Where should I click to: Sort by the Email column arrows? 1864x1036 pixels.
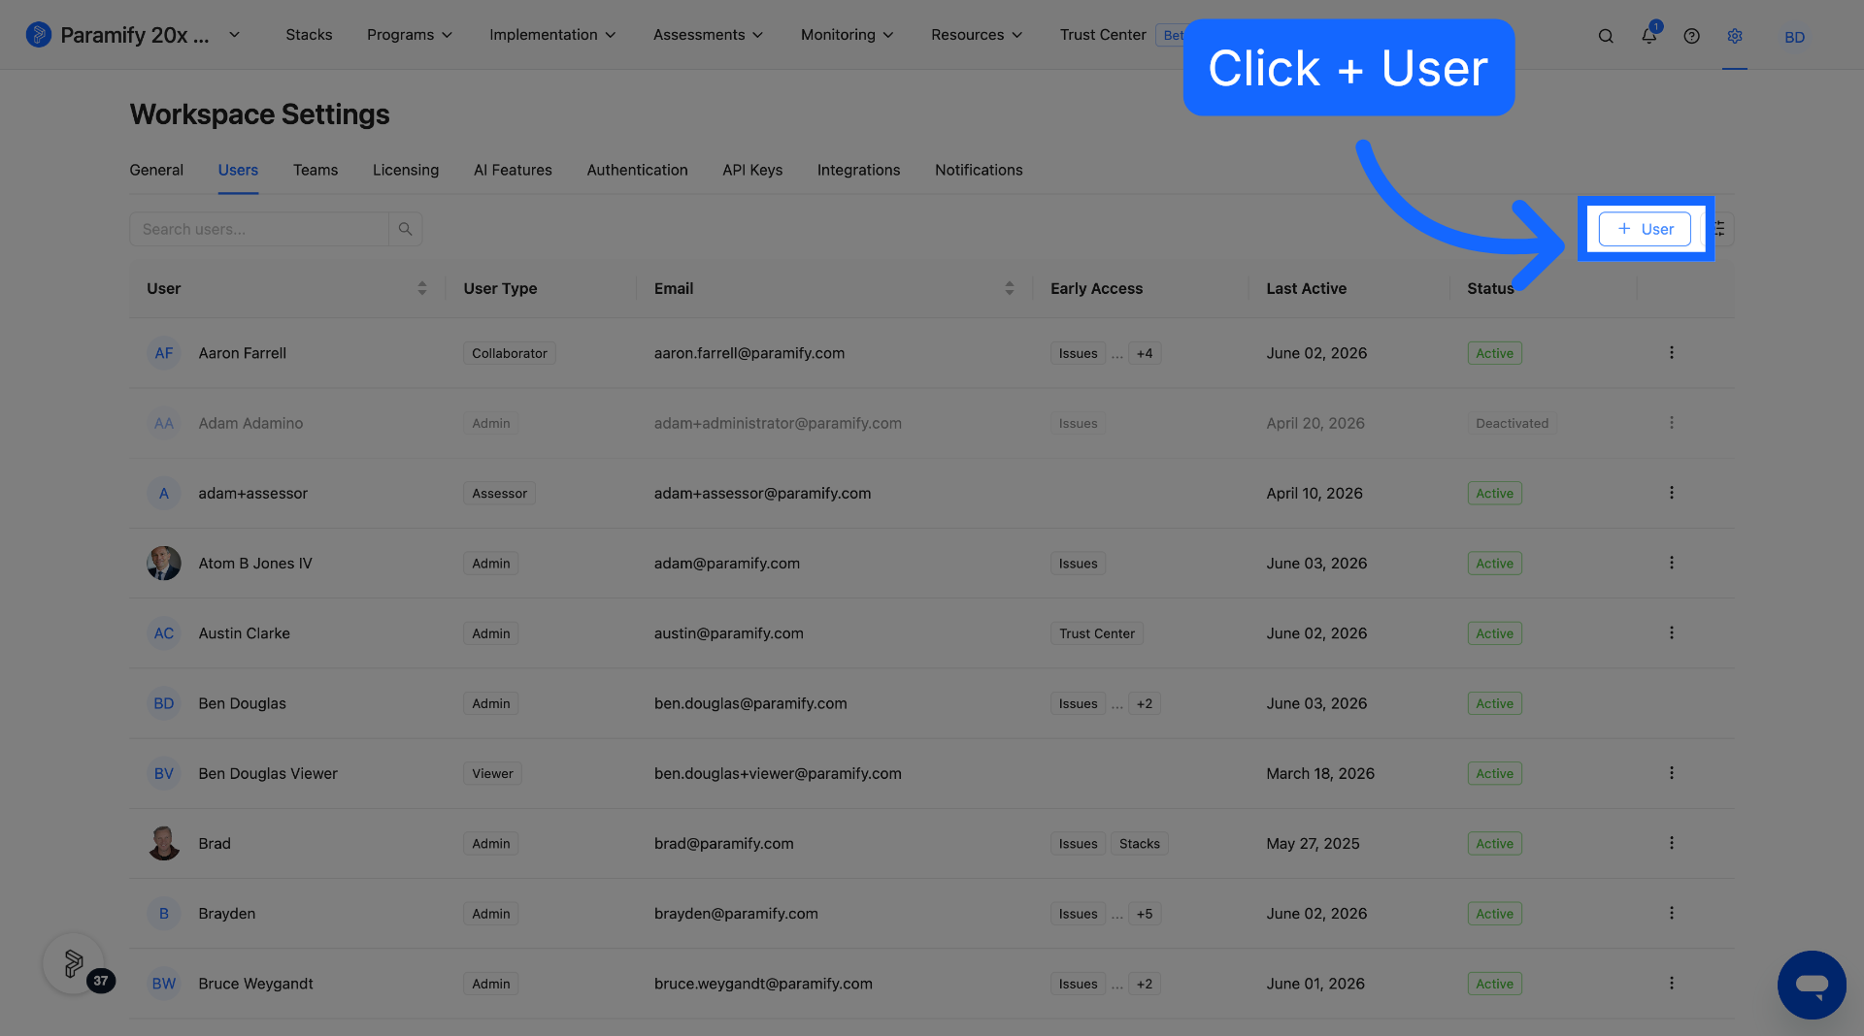point(1009,288)
